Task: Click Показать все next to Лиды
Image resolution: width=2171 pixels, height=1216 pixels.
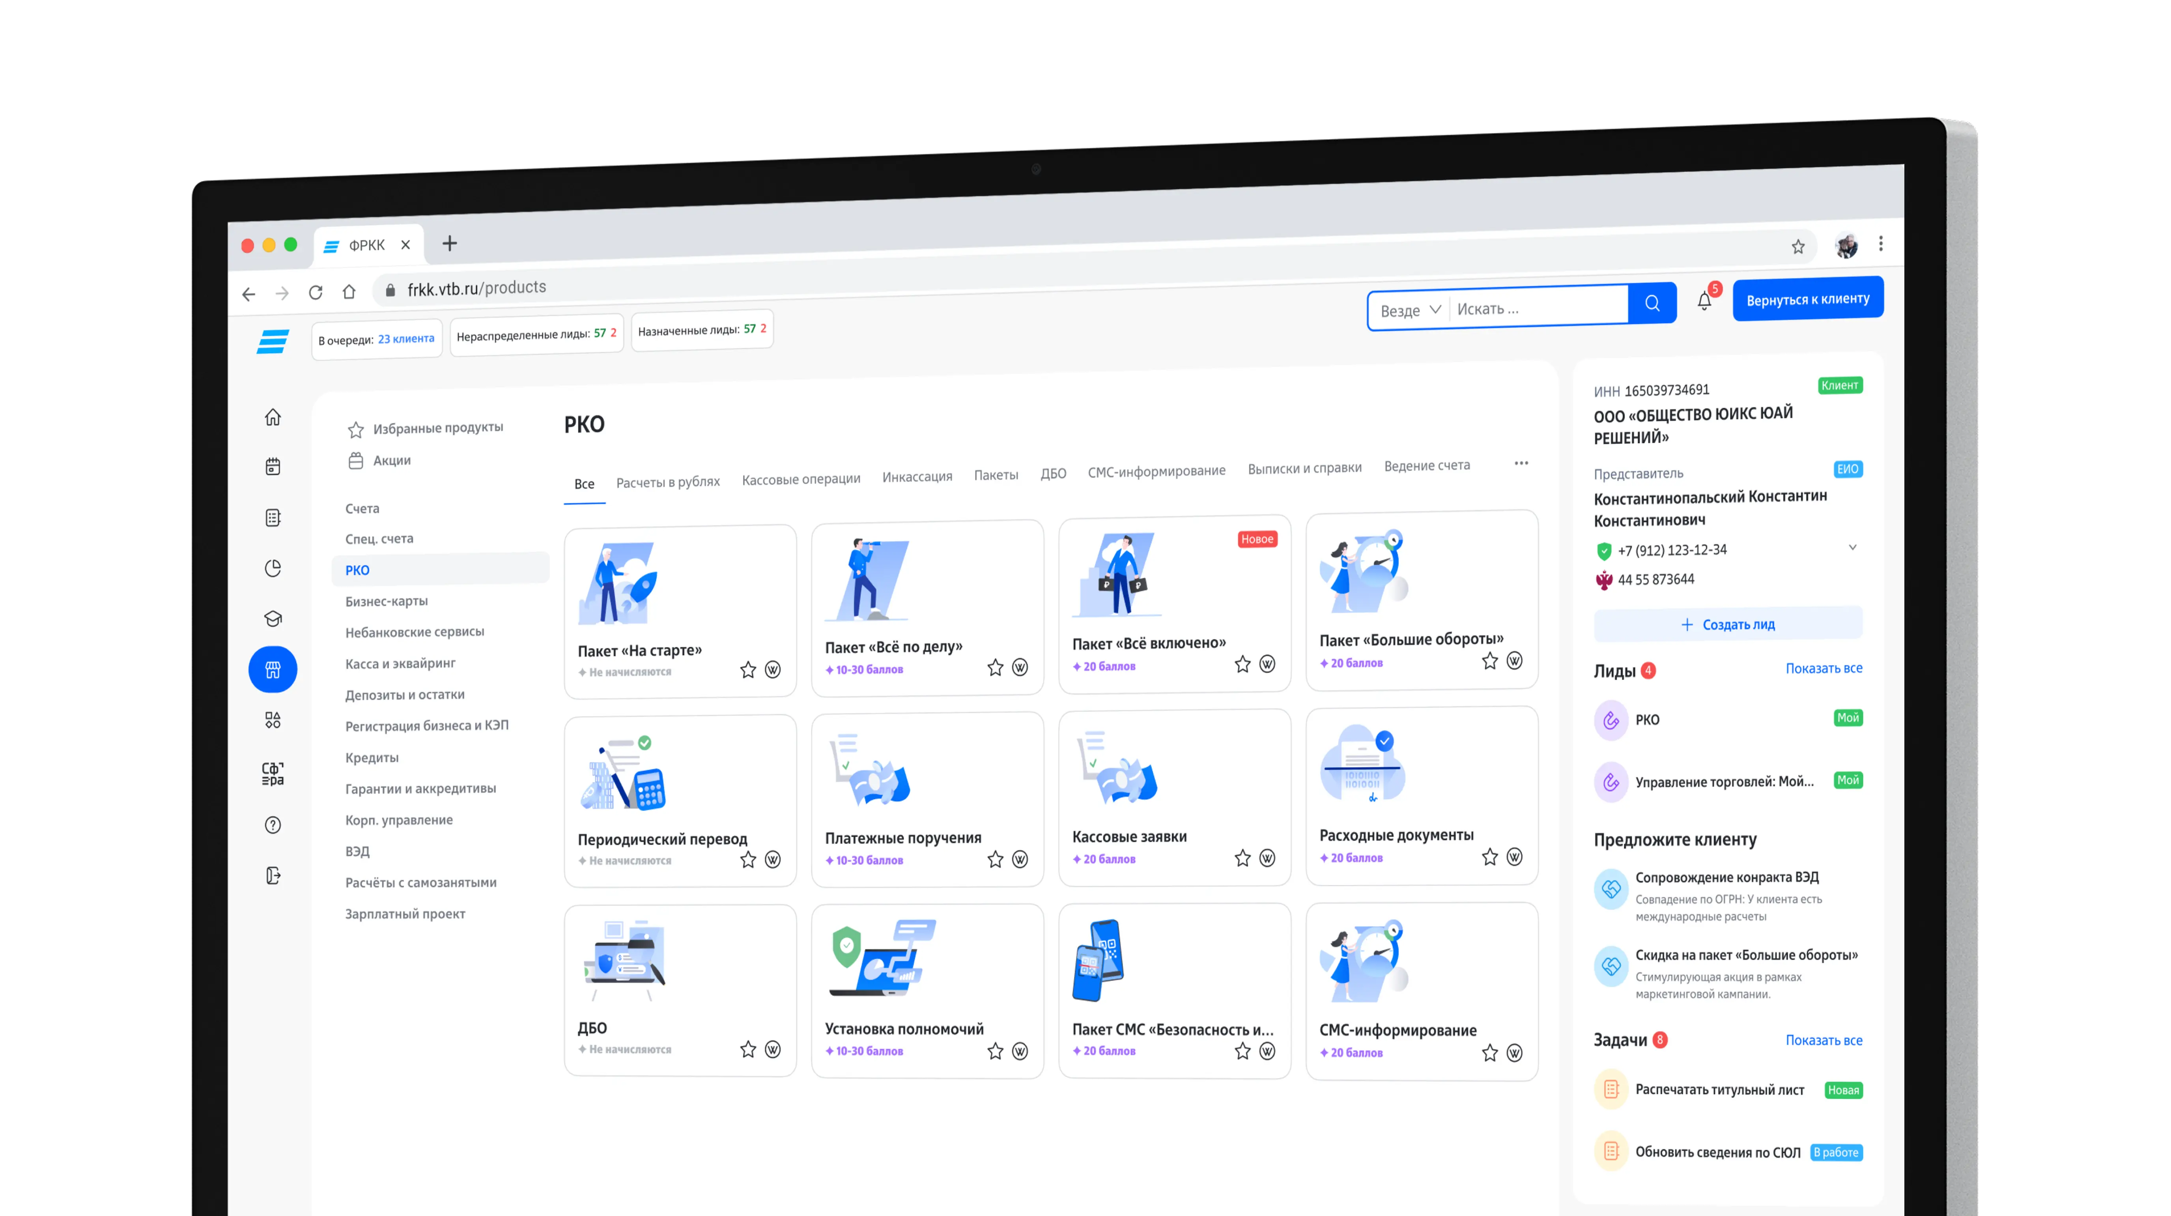Action: tap(1824, 668)
